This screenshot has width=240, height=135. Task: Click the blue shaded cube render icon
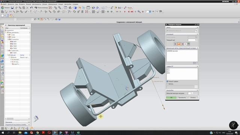75,7
